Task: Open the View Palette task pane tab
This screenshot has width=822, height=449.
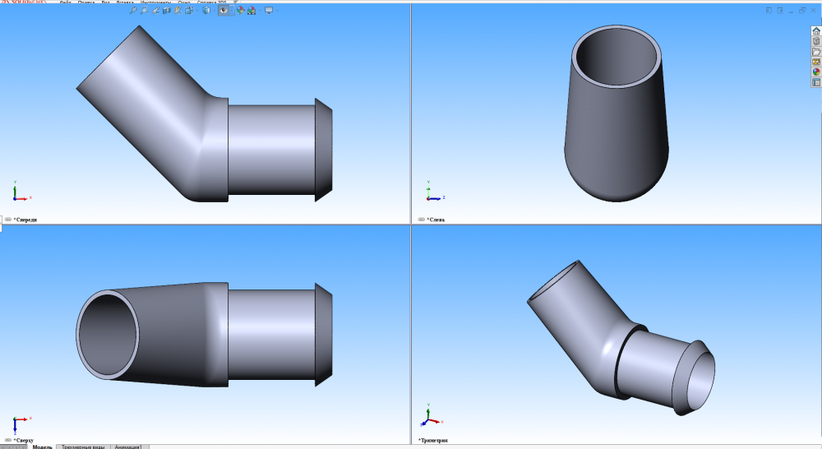Action: [x=816, y=62]
